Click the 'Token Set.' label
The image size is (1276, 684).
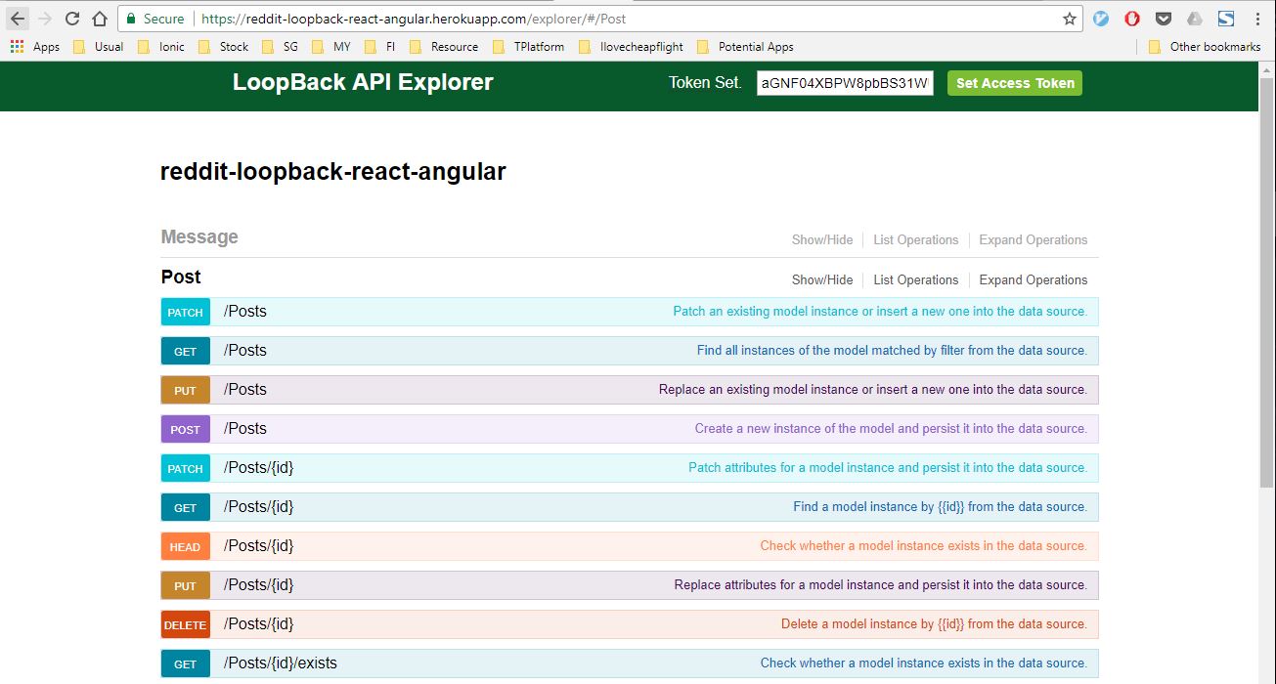705,83
